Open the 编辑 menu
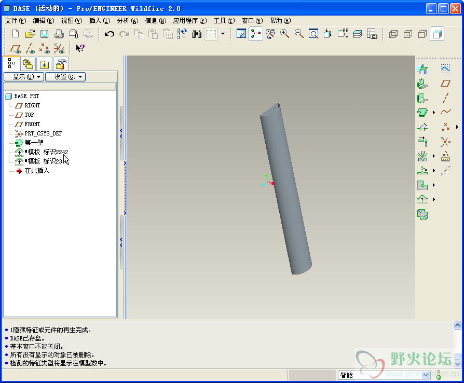This screenshot has width=464, height=383. pos(44,21)
